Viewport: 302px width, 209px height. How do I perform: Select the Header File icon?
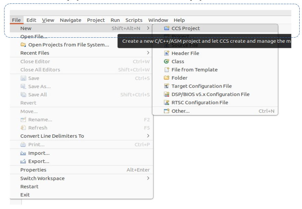[x=166, y=53]
